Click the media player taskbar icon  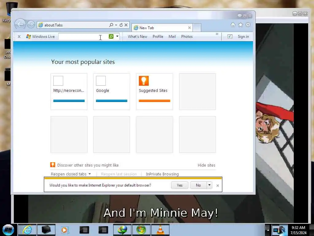(64, 230)
